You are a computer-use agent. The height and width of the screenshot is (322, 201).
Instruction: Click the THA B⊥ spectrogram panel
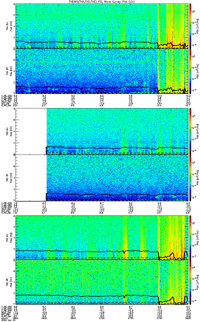102,26
